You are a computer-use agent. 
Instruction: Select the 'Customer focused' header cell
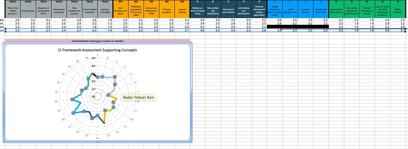305,11
